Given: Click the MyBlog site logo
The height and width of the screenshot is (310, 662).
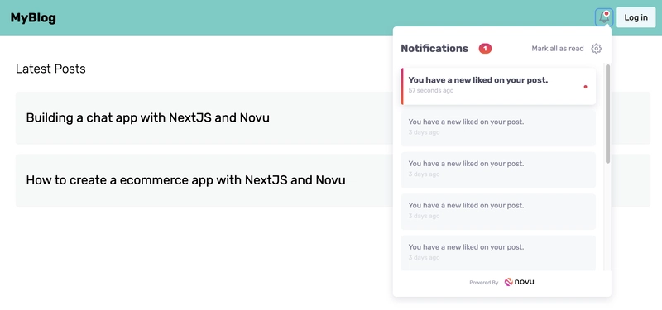Looking at the screenshot, I should click(x=33, y=17).
